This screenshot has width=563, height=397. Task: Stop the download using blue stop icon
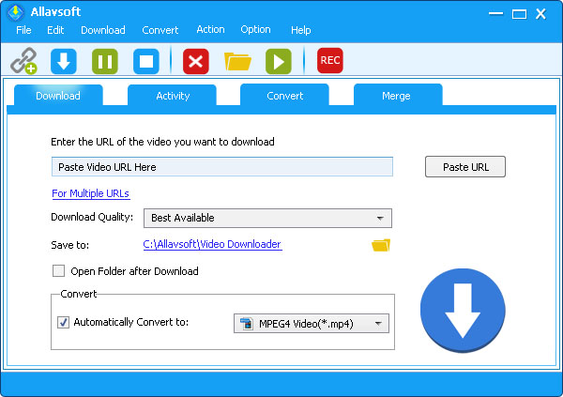tap(145, 62)
